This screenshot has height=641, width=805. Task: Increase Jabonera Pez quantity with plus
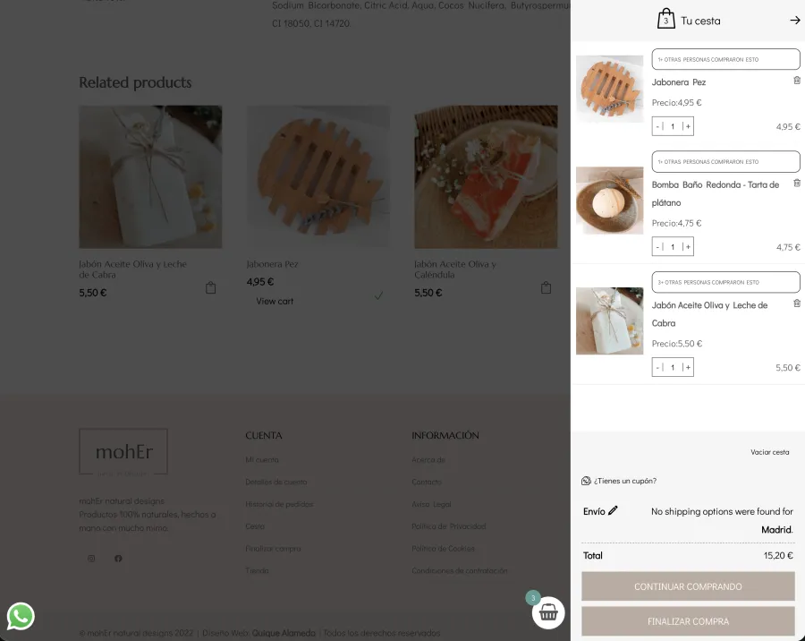click(688, 126)
